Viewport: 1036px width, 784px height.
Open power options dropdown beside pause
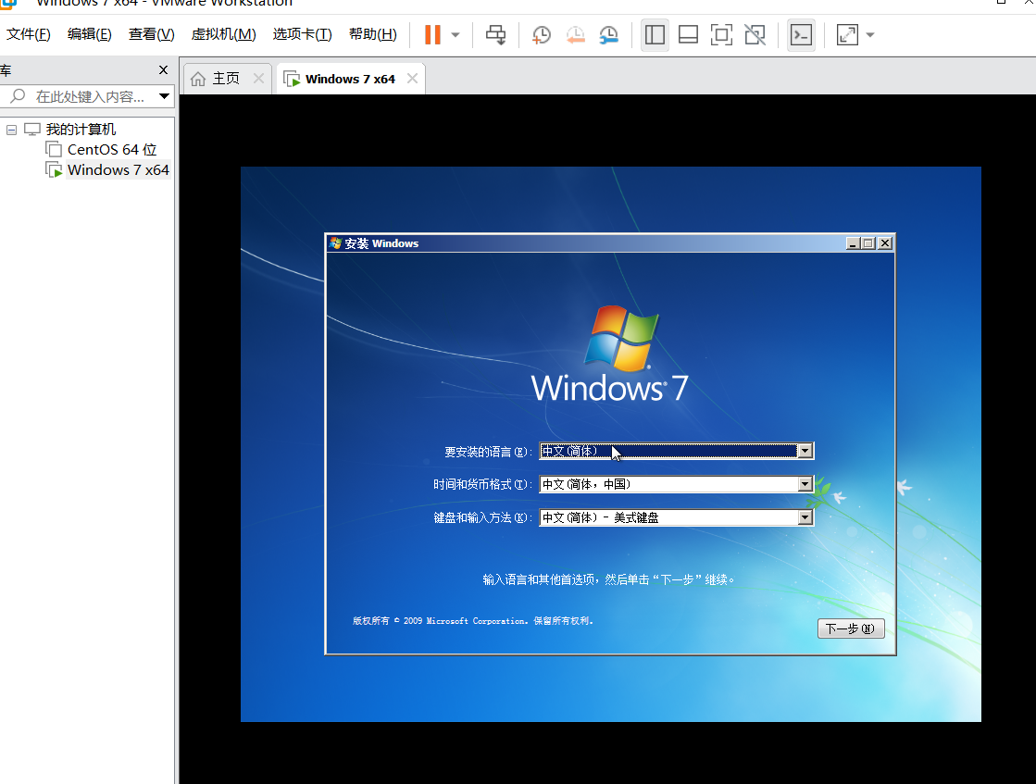[456, 35]
